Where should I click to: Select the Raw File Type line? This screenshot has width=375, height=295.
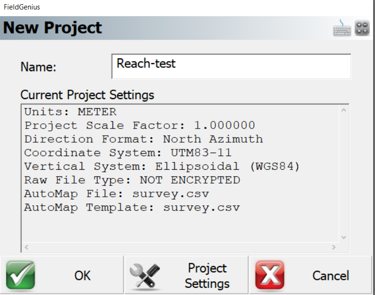click(x=132, y=180)
